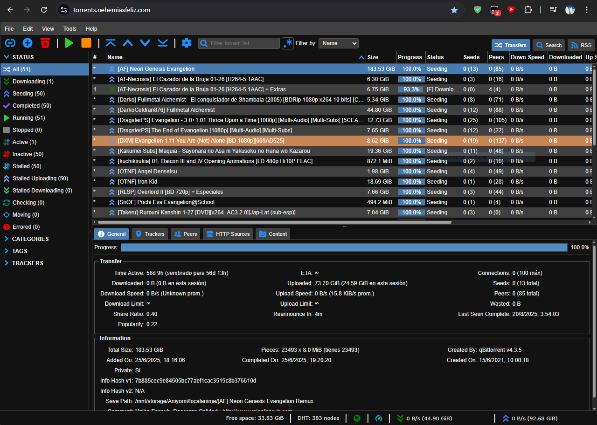Click the Filter torrent list search field
The width and height of the screenshot is (597, 425).
point(239,43)
